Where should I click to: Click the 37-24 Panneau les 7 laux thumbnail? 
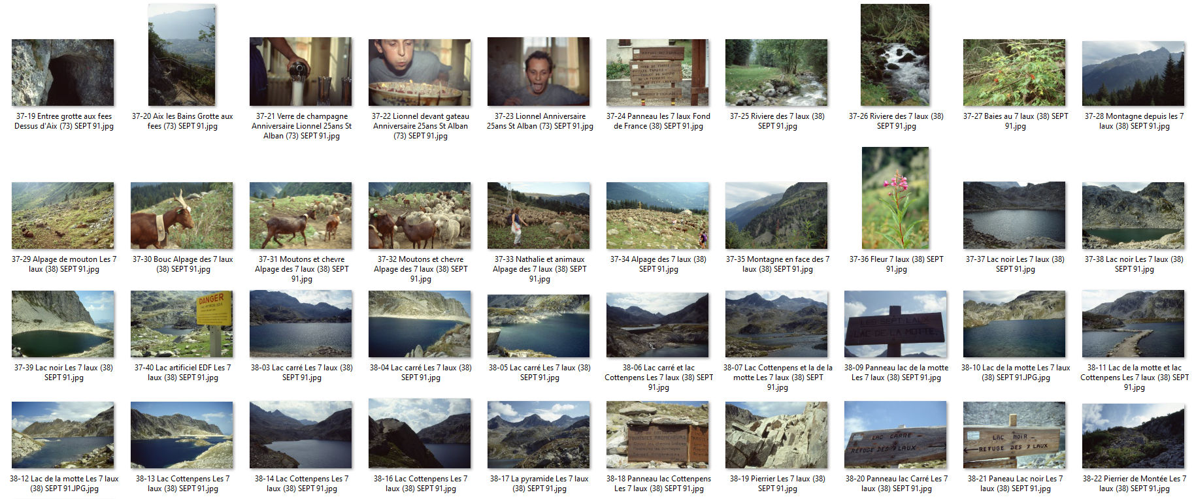657,72
